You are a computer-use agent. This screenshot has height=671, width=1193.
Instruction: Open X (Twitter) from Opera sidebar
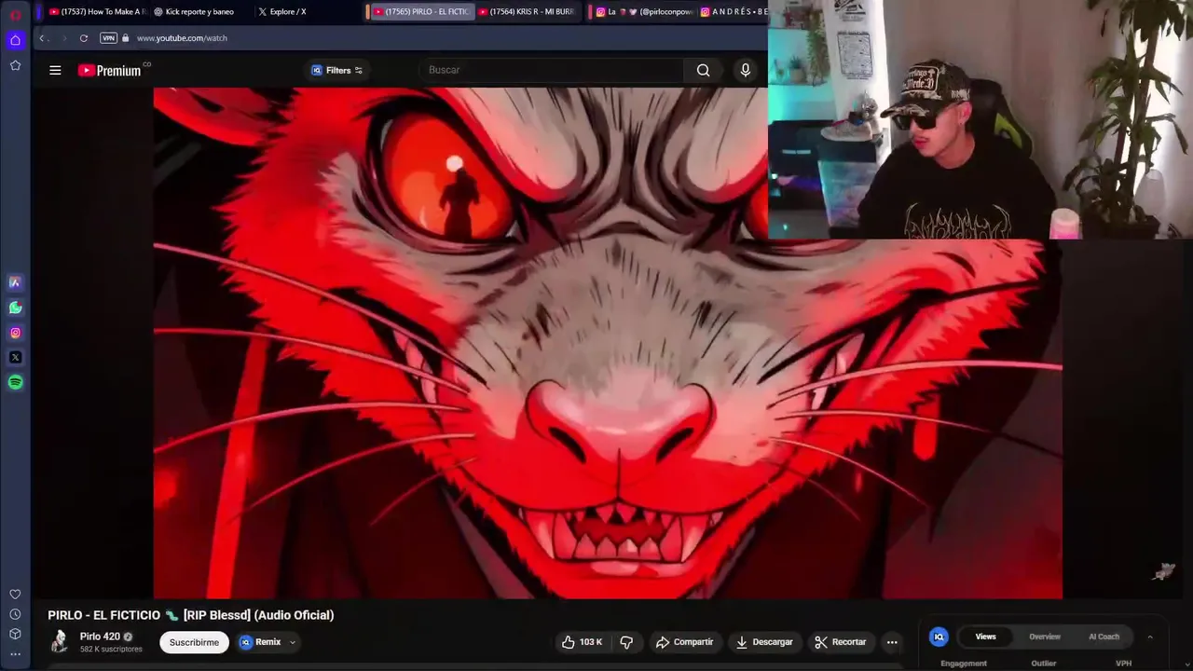pyautogui.click(x=15, y=357)
